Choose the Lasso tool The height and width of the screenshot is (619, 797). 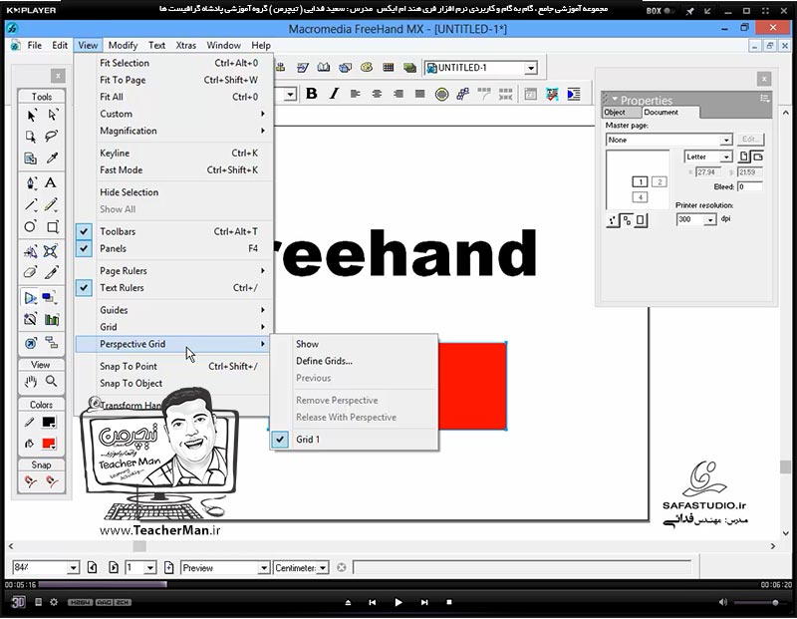click(x=52, y=137)
